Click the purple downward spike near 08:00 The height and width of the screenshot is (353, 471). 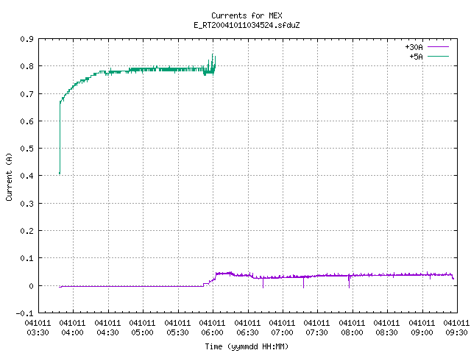tap(349, 282)
